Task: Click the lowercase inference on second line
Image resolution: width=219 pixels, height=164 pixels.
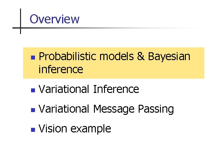Action: (x=61, y=69)
